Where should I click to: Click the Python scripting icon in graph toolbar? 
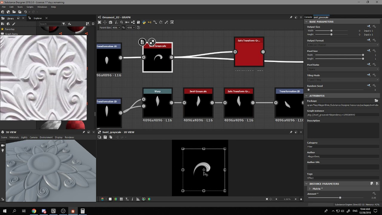pos(144,22)
